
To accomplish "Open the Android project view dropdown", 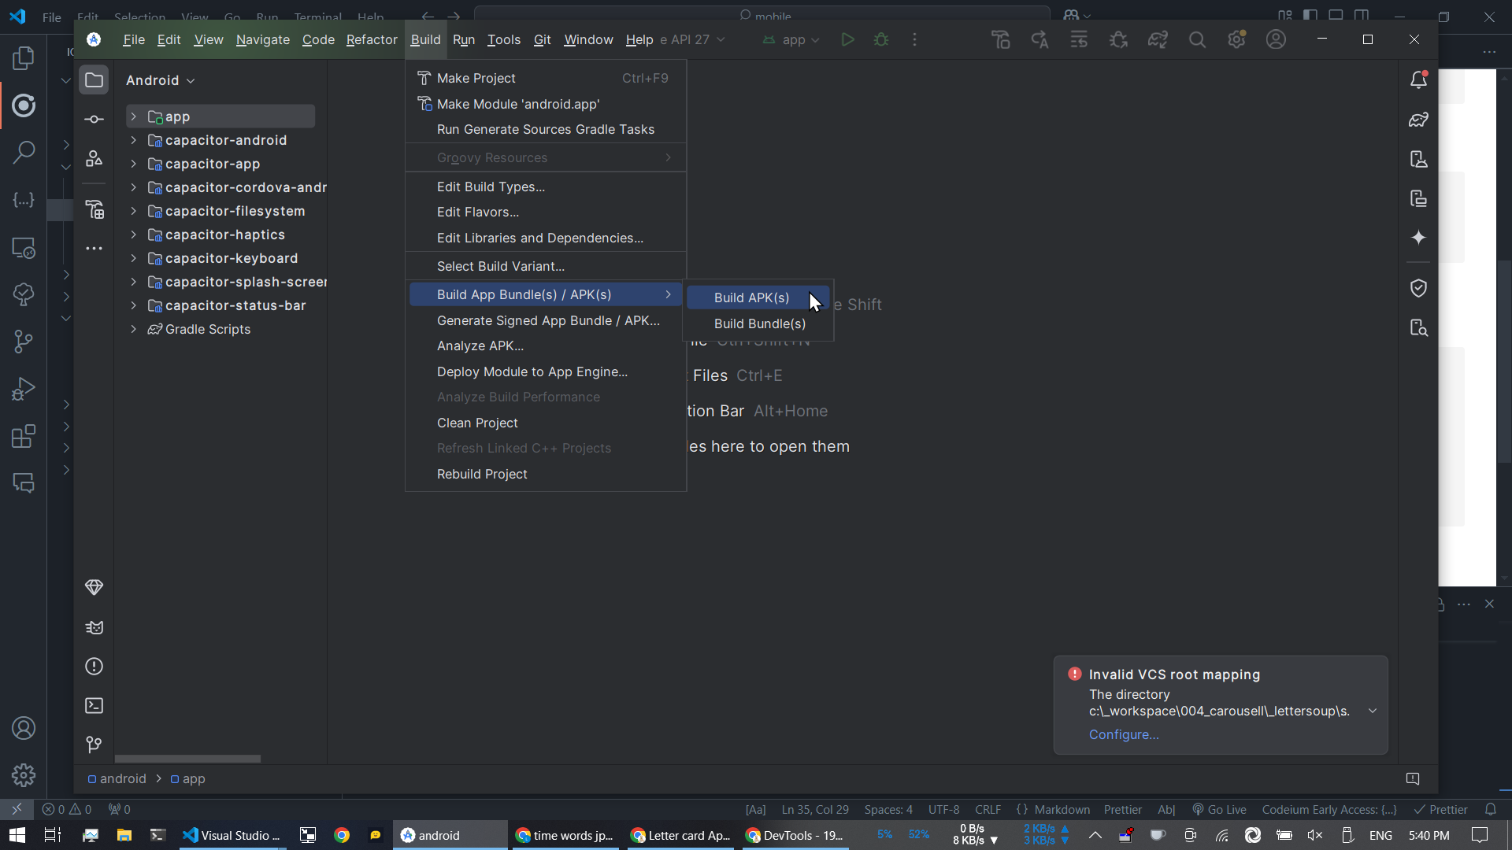I will tap(161, 80).
